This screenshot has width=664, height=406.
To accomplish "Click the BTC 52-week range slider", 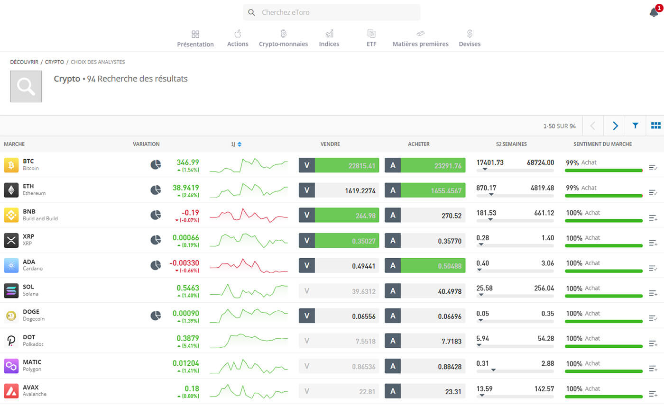I will 515,170.
